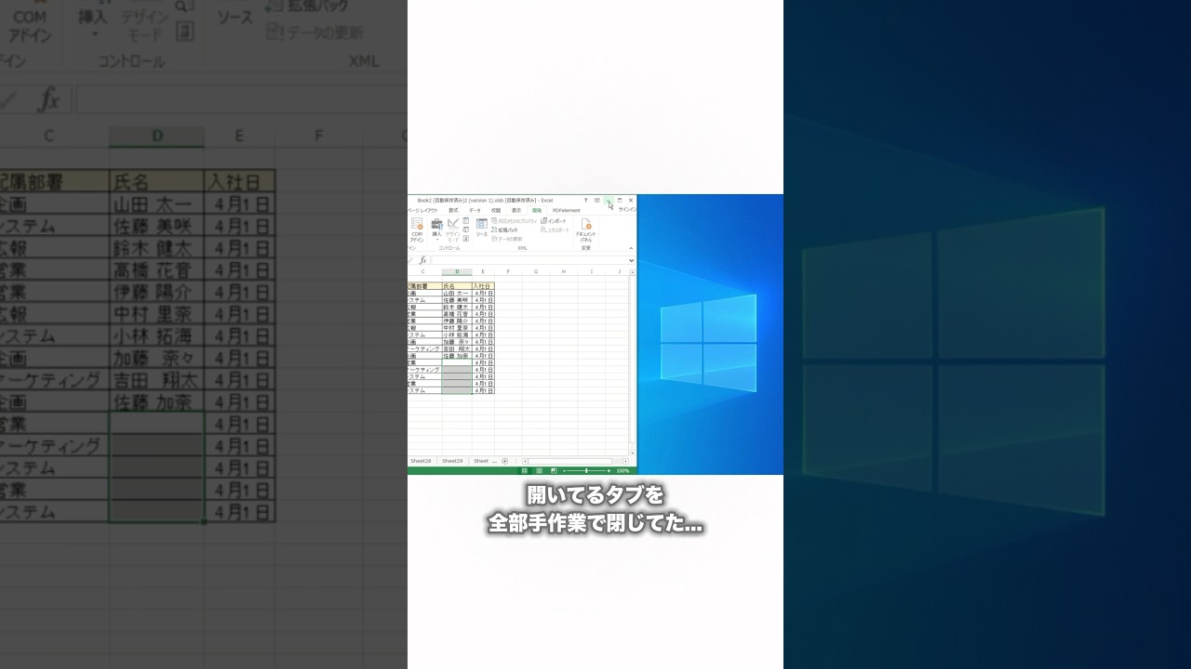Select the cell containing 佐藤 加奈

click(457, 356)
